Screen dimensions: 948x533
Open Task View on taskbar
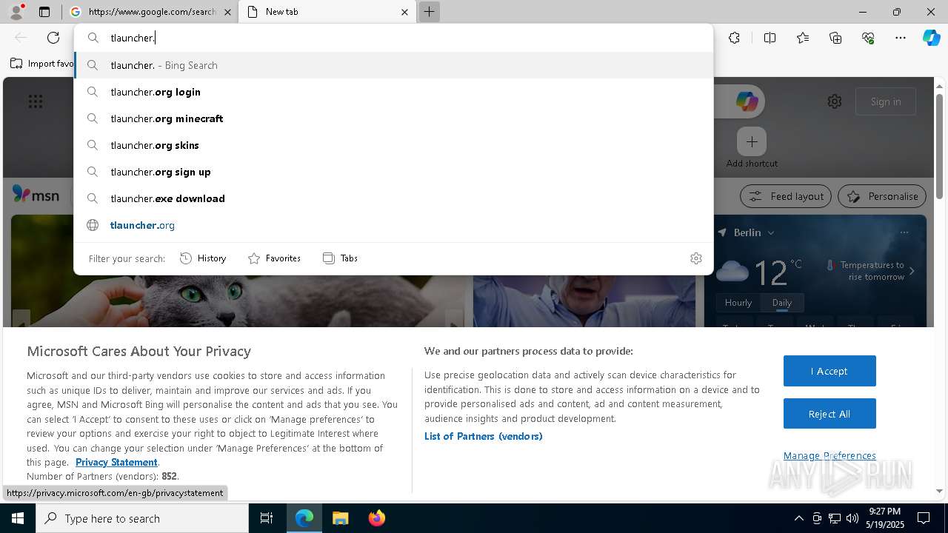click(x=267, y=518)
